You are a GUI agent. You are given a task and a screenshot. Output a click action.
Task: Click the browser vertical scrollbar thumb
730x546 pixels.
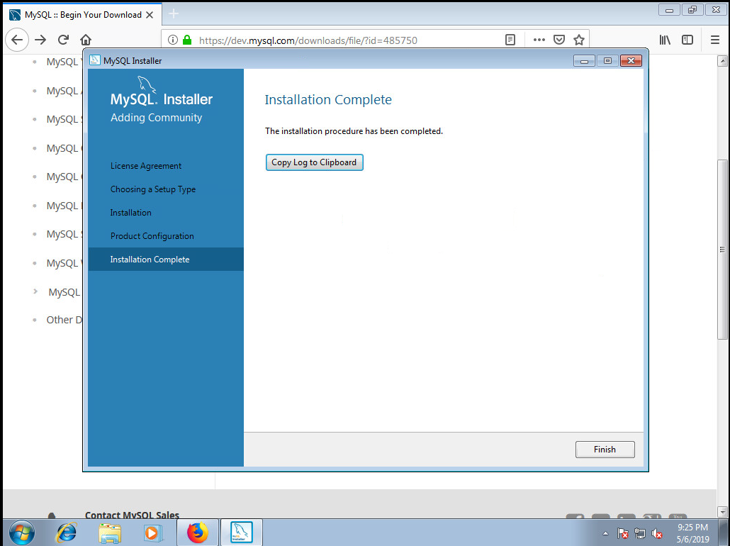(722, 249)
